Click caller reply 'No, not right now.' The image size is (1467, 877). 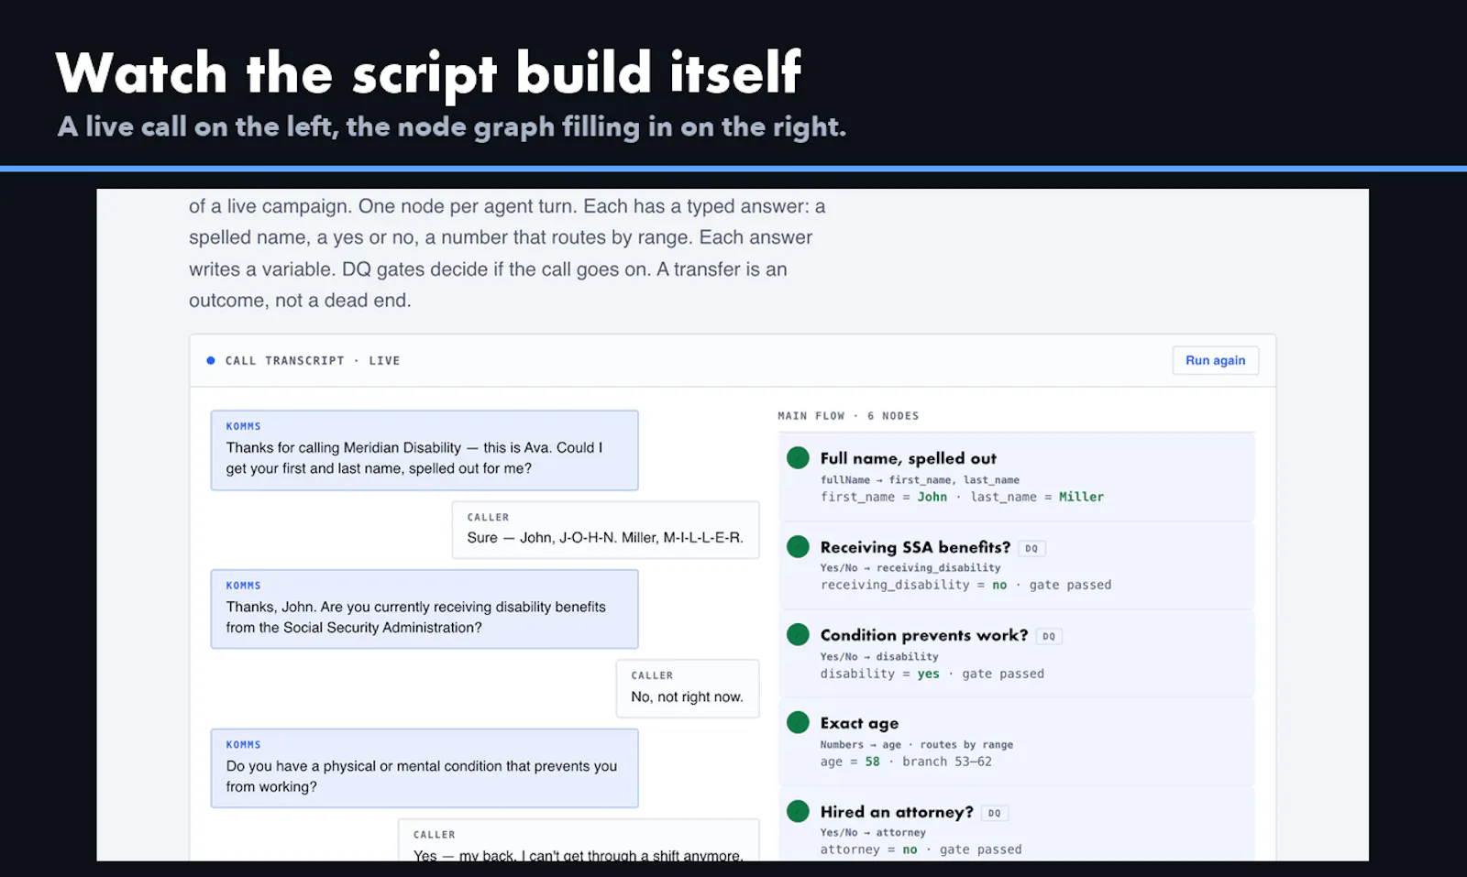pyautogui.click(x=688, y=688)
